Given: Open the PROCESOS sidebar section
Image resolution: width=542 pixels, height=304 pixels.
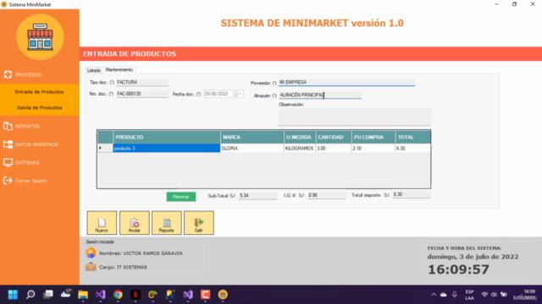Looking at the screenshot, I should (23, 74).
